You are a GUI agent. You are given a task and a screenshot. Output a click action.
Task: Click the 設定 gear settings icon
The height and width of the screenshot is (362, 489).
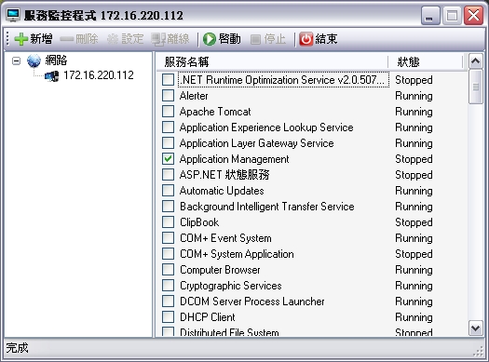[x=113, y=39]
